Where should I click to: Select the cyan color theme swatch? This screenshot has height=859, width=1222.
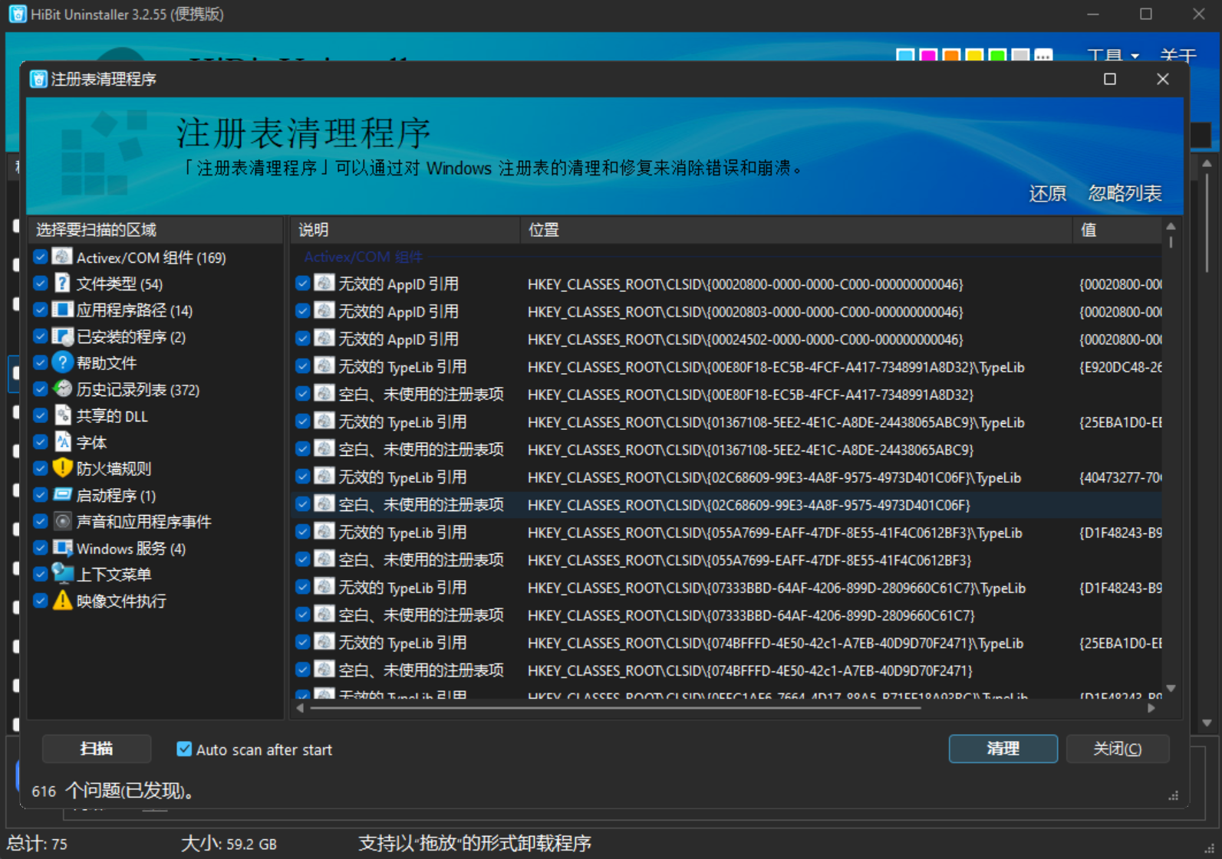[905, 56]
